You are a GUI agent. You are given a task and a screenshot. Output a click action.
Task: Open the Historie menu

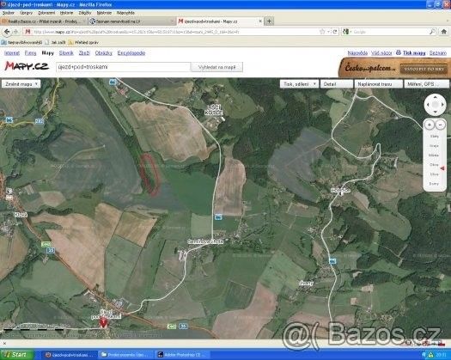pyautogui.click(x=66, y=13)
